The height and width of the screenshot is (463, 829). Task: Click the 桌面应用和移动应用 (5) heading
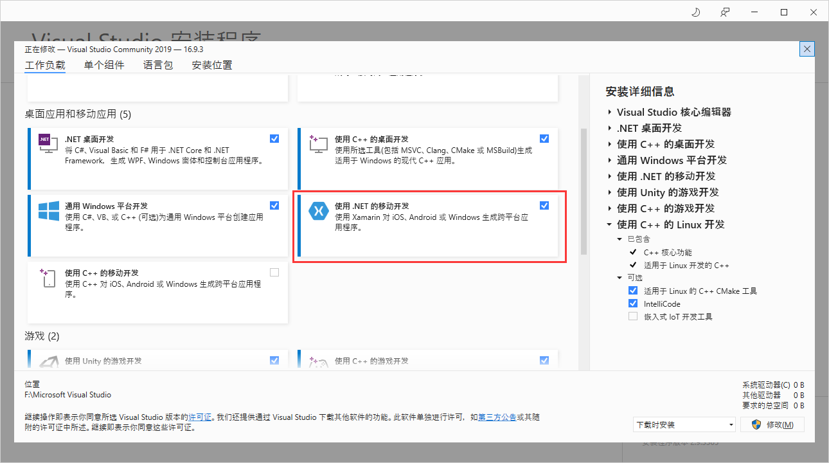(78, 114)
